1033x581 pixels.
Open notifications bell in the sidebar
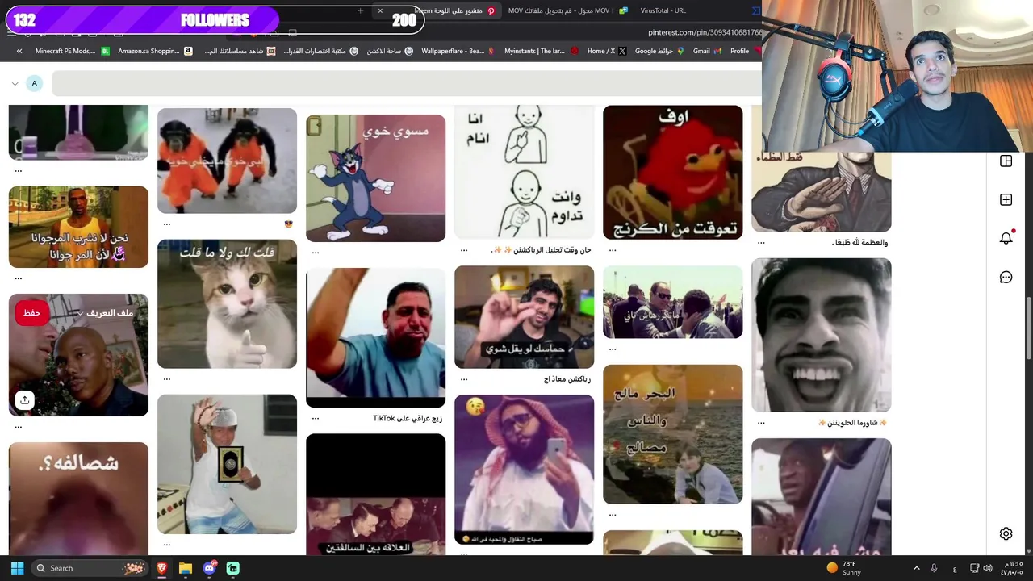coord(1006,238)
